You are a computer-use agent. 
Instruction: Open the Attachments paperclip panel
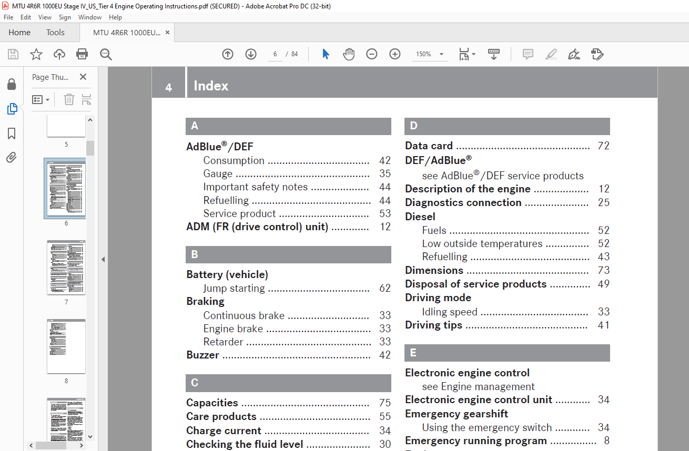coord(12,158)
